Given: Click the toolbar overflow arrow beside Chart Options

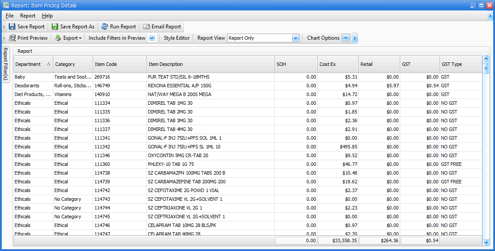Looking at the screenshot, I should coord(355,38).
